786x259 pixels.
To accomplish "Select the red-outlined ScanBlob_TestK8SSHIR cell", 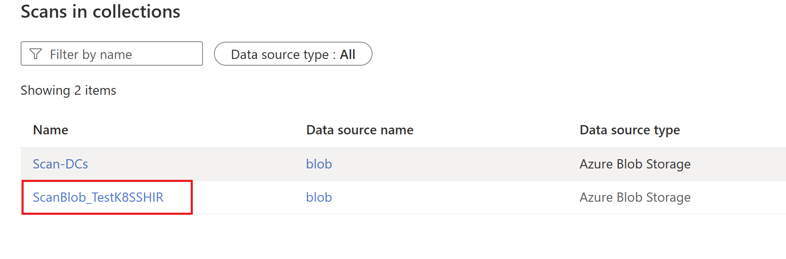I will [107, 198].
